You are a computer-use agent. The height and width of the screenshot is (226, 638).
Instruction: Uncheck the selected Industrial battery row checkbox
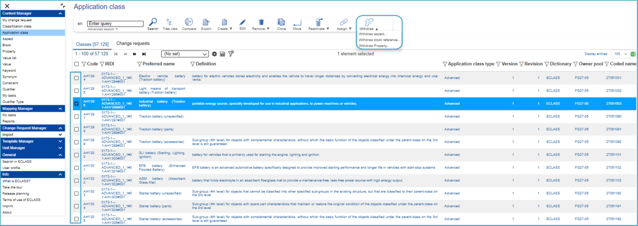(77, 103)
